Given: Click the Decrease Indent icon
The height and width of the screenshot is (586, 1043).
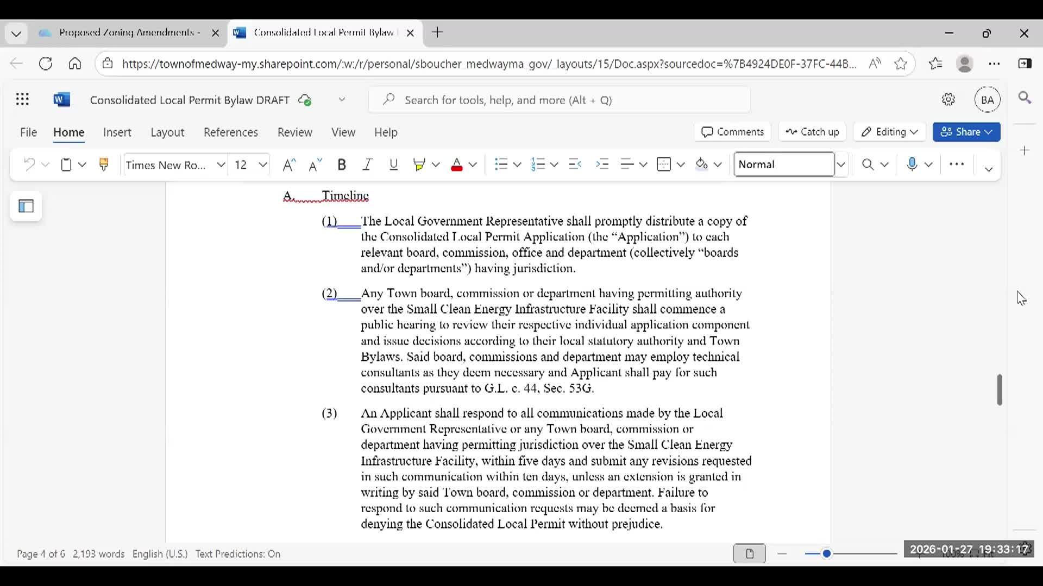Looking at the screenshot, I should pos(575,164).
